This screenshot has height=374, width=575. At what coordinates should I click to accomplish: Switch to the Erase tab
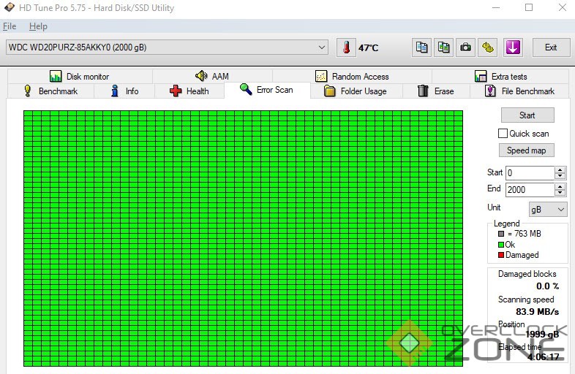436,91
